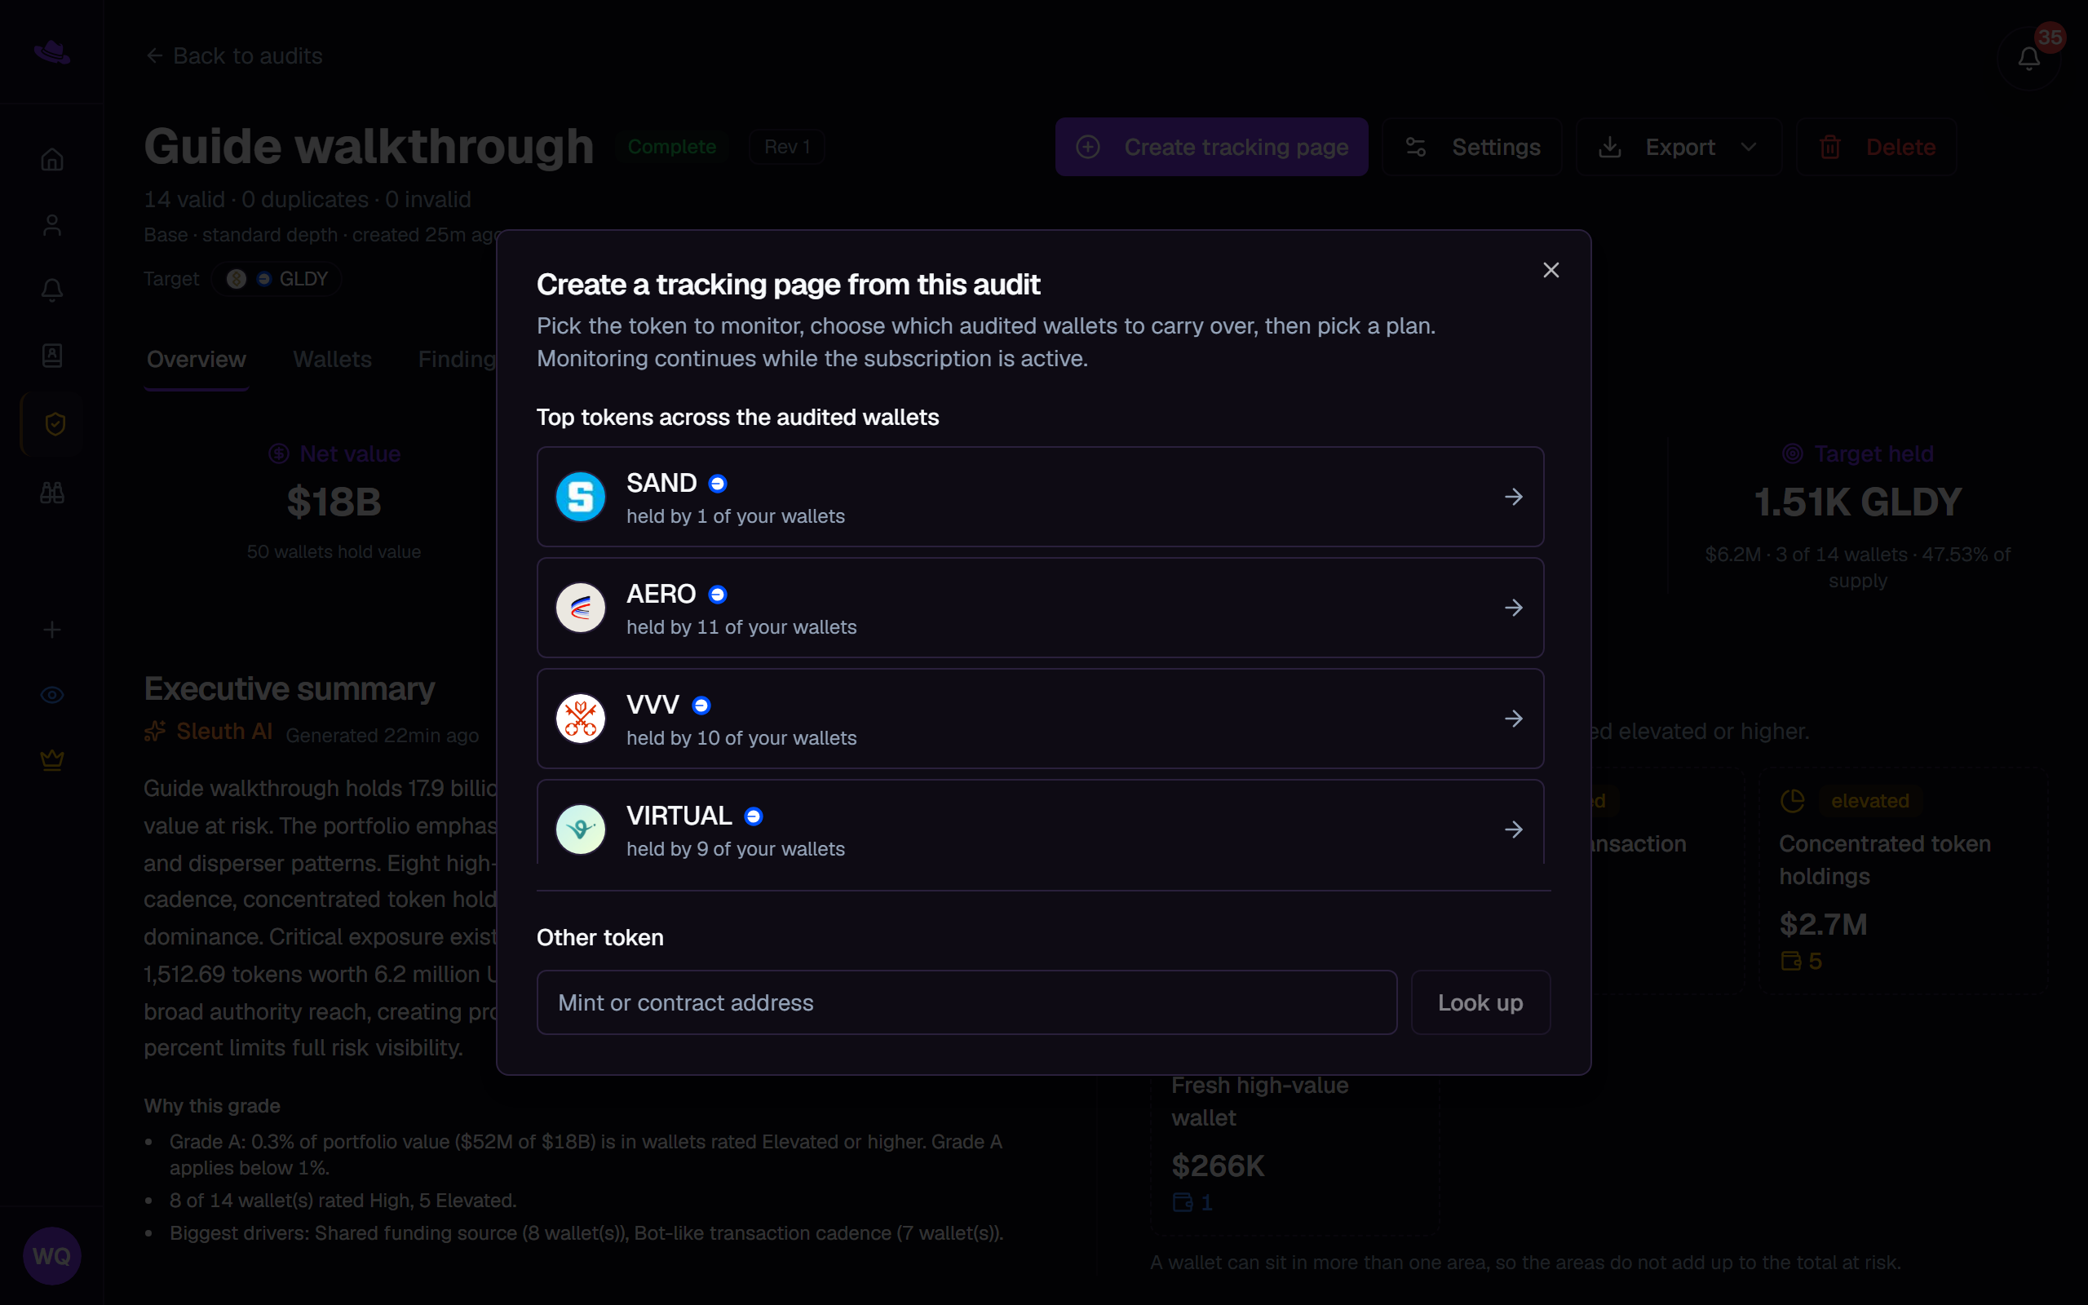Click 'Top tokens across the audited wallets'

[737, 417]
